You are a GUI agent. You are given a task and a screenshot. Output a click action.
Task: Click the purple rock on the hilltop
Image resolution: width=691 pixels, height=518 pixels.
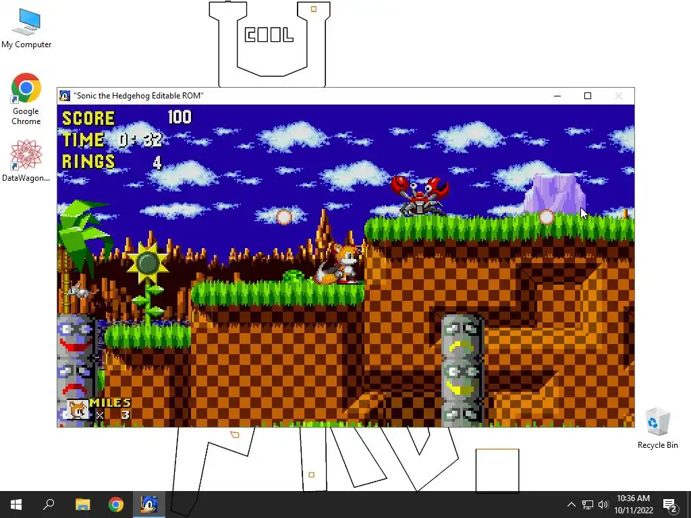click(x=555, y=194)
